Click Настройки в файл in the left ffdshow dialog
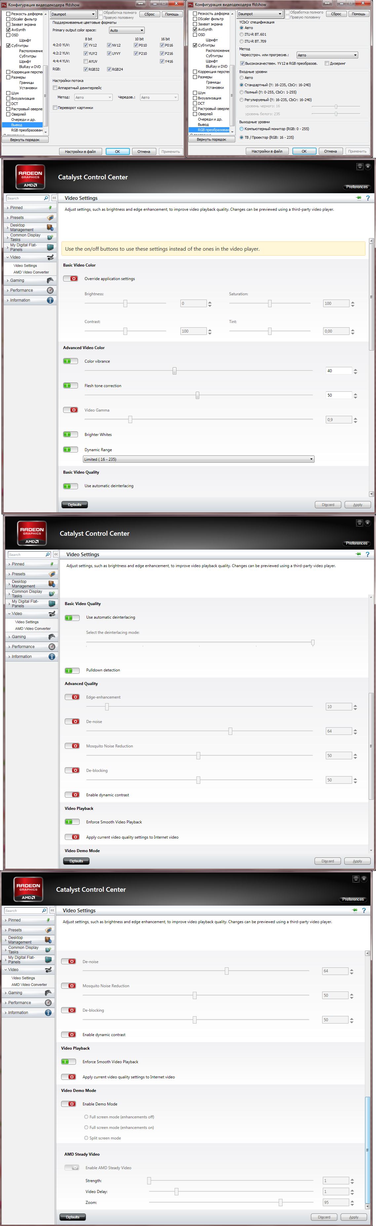This screenshot has width=376, height=1226. click(80, 152)
